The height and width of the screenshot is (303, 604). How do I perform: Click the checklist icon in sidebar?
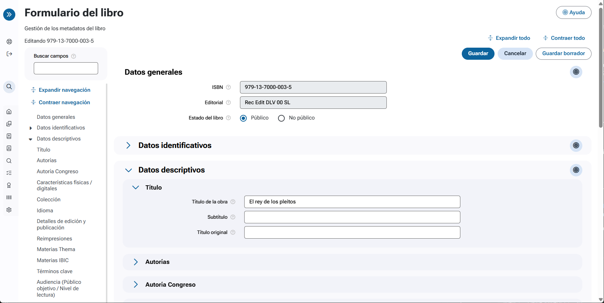(x=9, y=173)
